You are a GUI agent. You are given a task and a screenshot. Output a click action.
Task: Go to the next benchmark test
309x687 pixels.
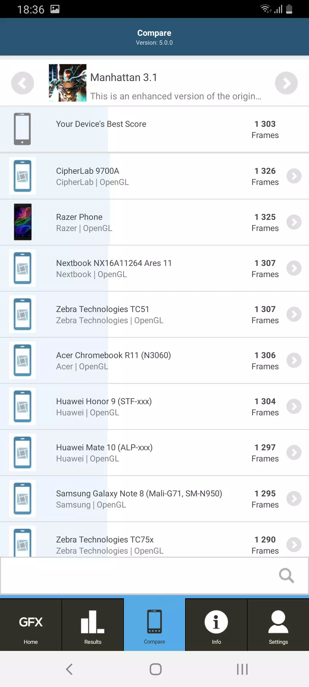pyautogui.click(x=286, y=83)
